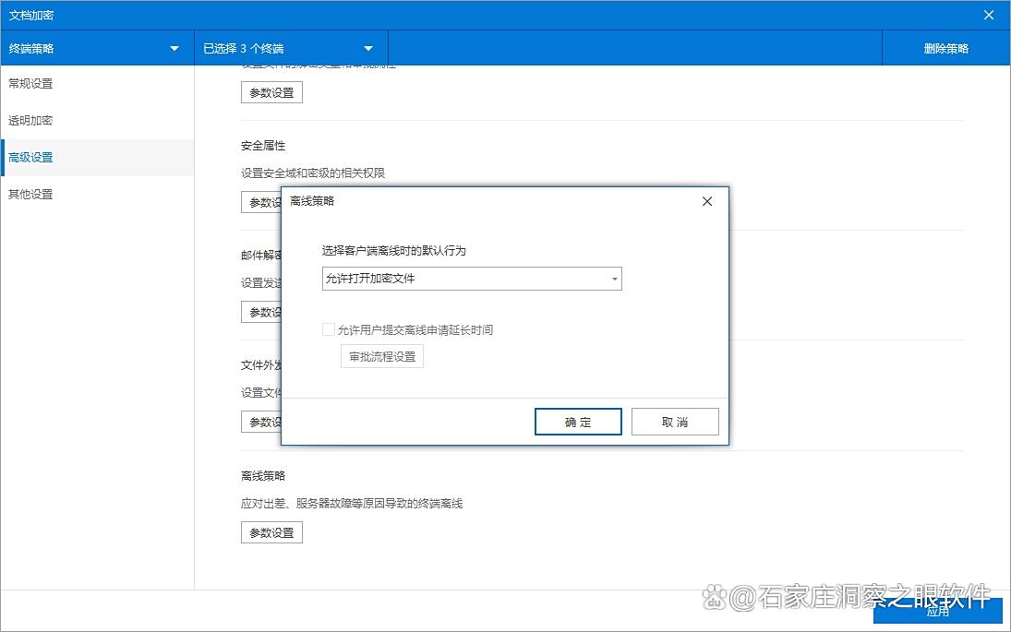Click 删除策略 in the top bar
Image resolution: width=1011 pixels, height=632 pixels.
(x=945, y=48)
